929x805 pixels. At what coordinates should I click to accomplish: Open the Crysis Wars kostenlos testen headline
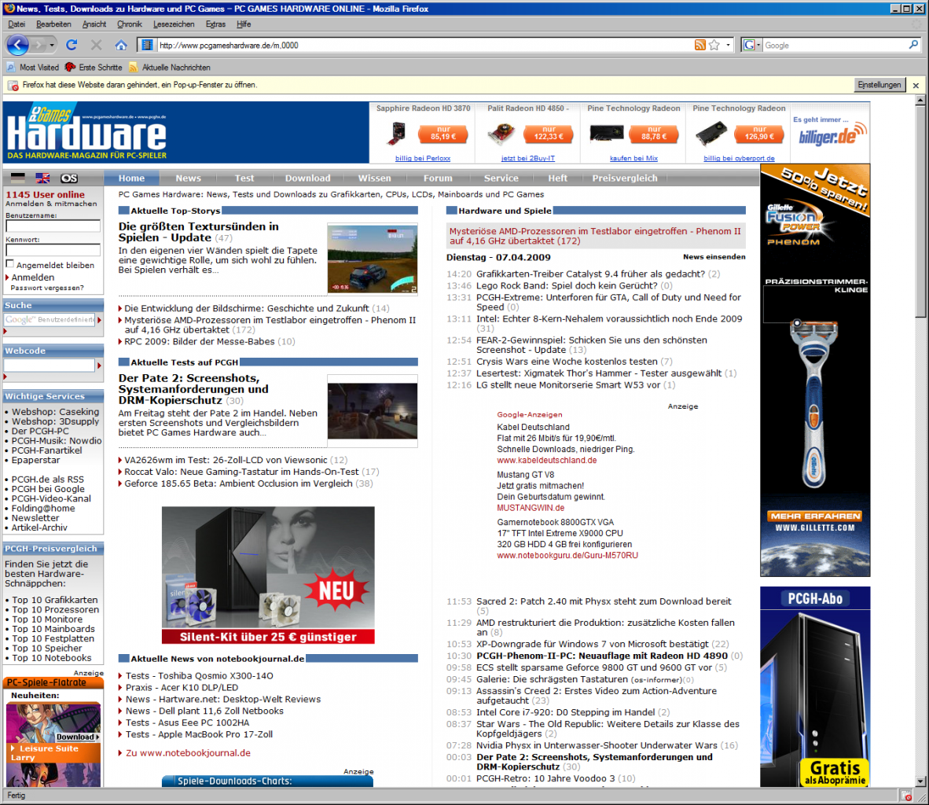[x=567, y=362]
